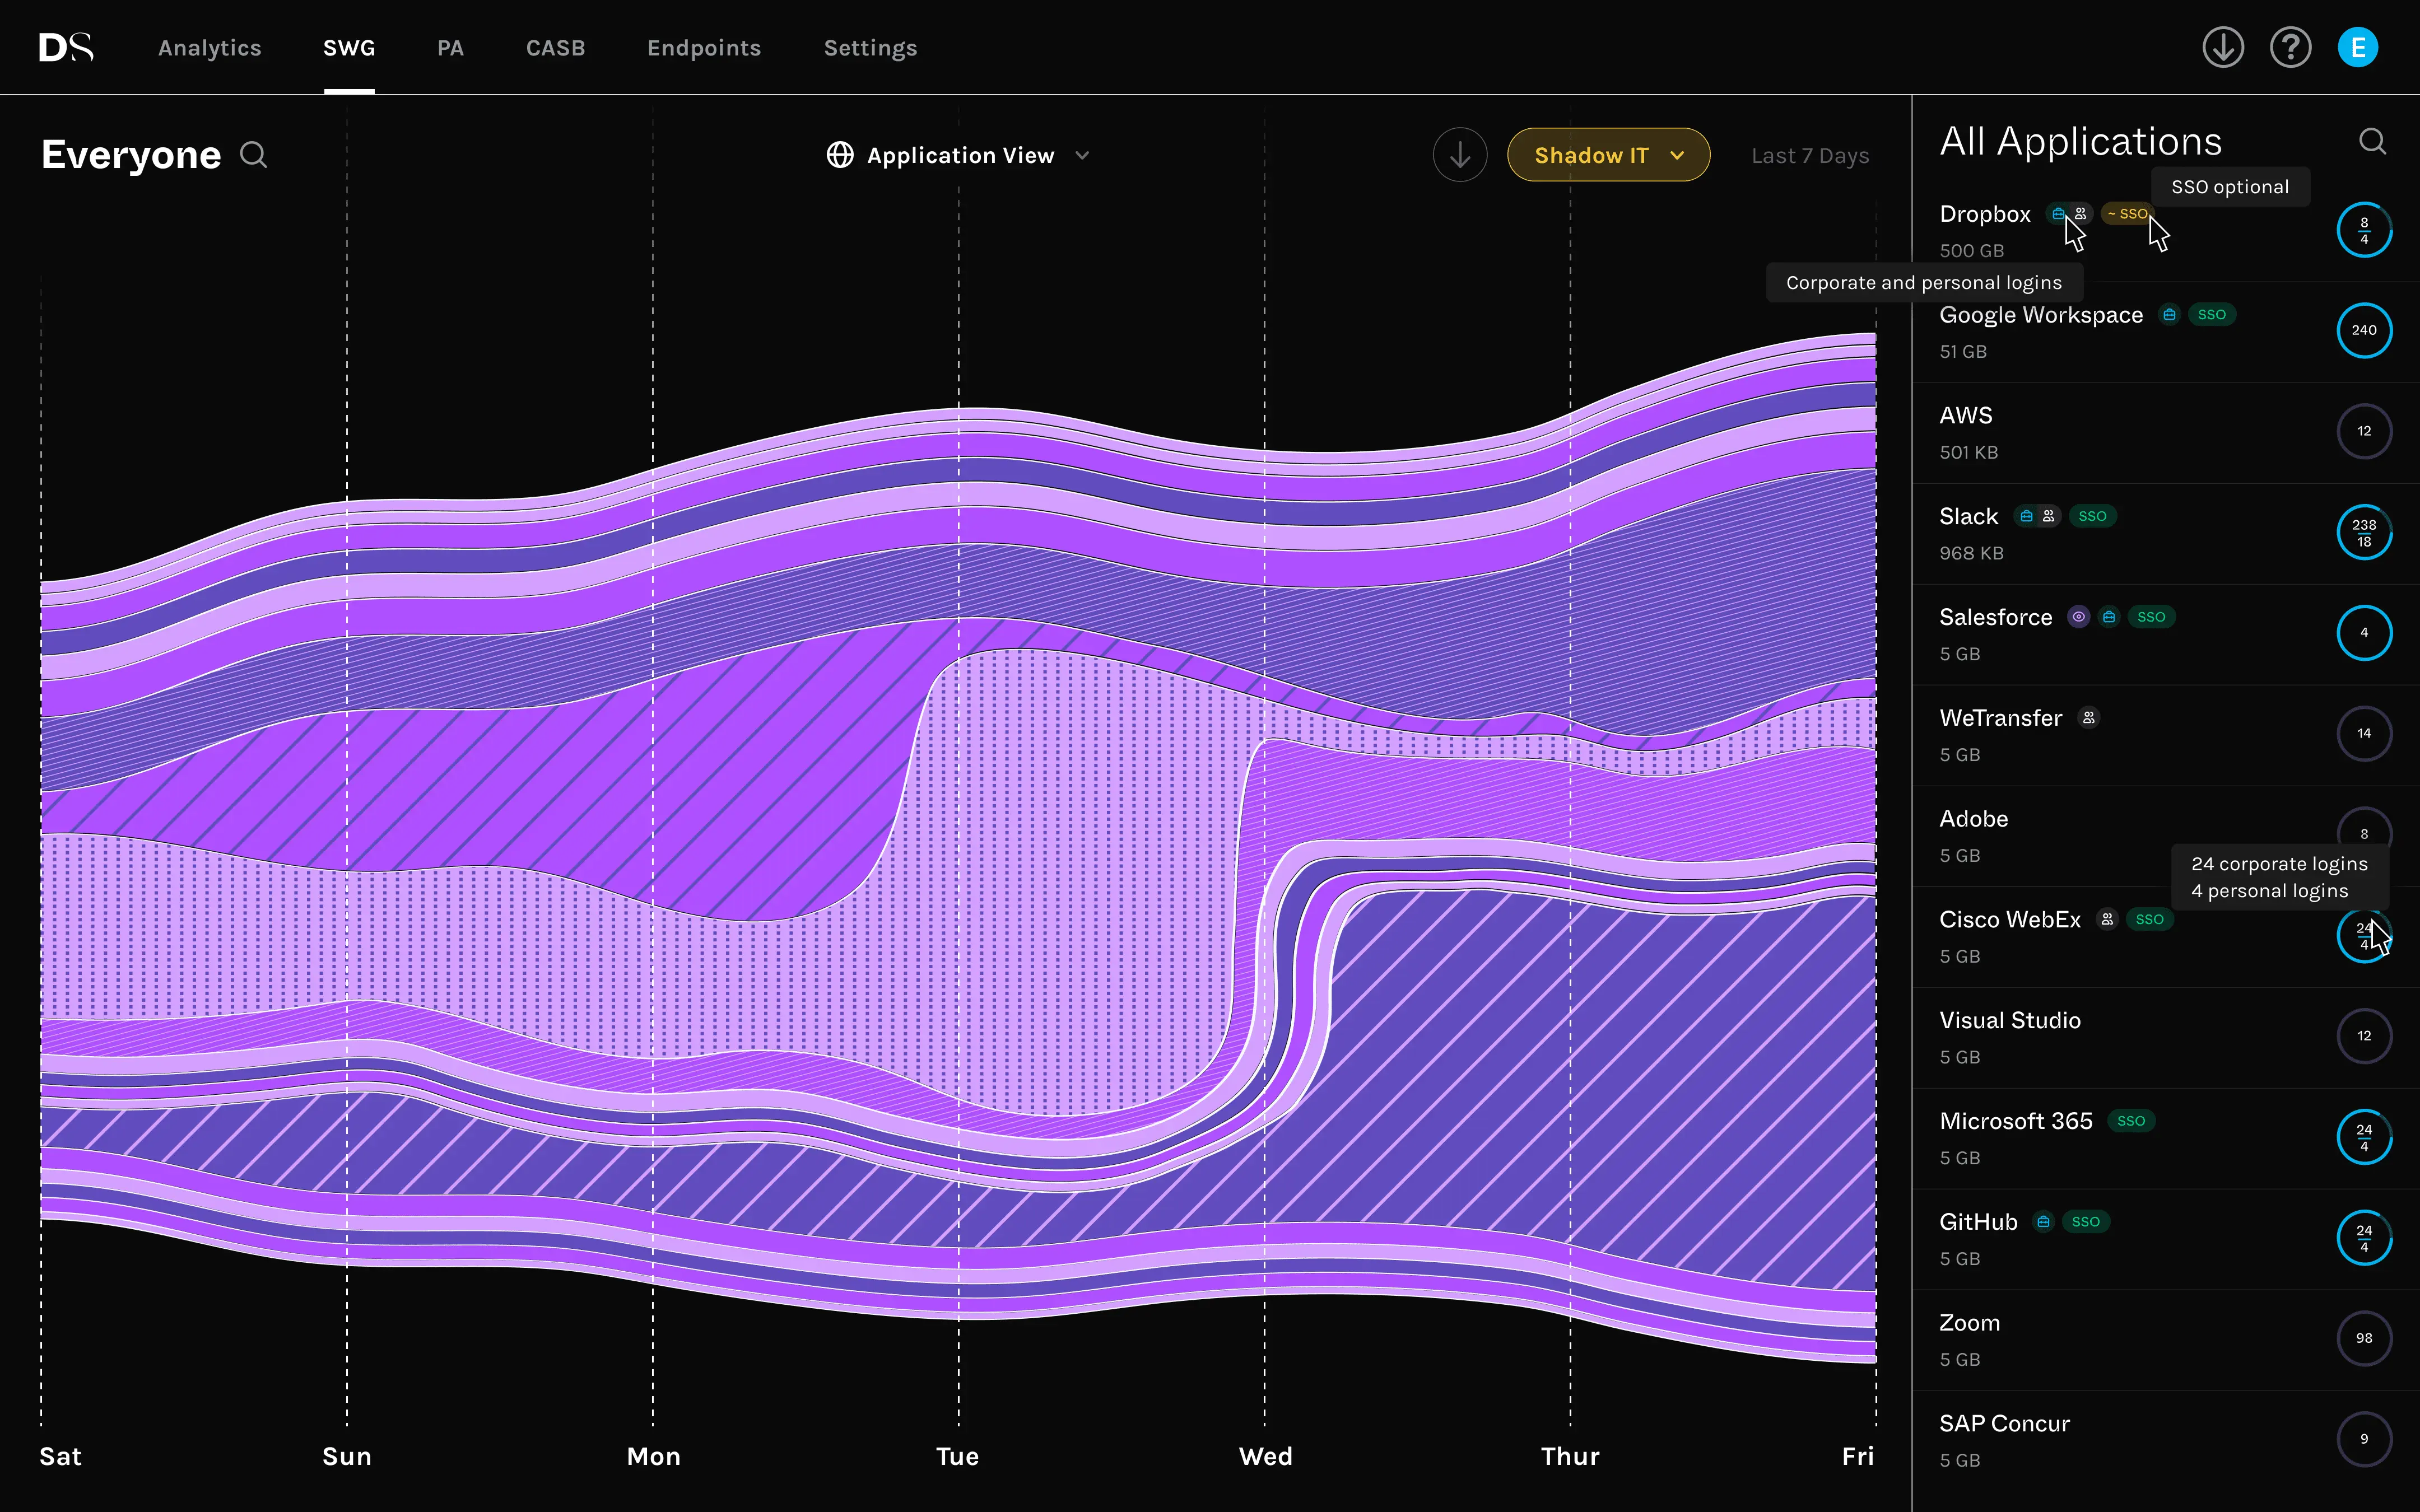The image size is (2420, 1512).
Task: Open GitHub login count circle
Action: 2364,1238
